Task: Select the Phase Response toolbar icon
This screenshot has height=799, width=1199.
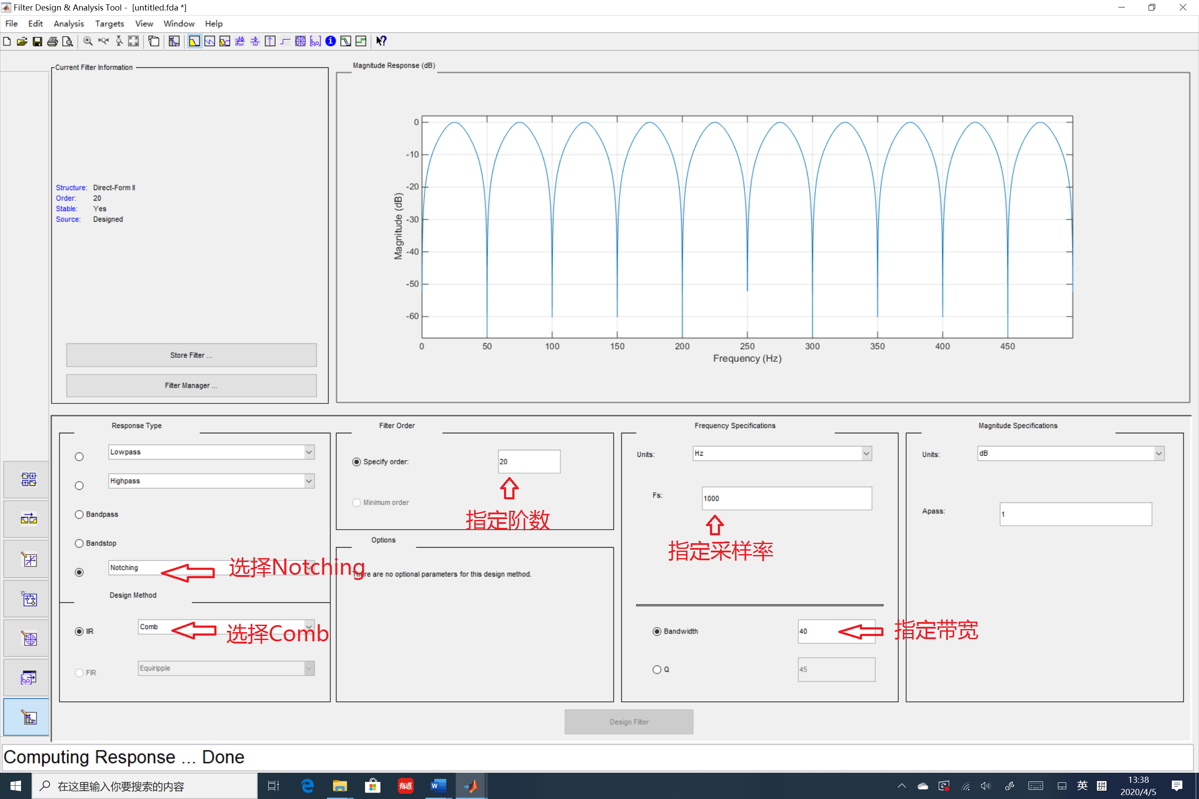Action: click(x=209, y=41)
